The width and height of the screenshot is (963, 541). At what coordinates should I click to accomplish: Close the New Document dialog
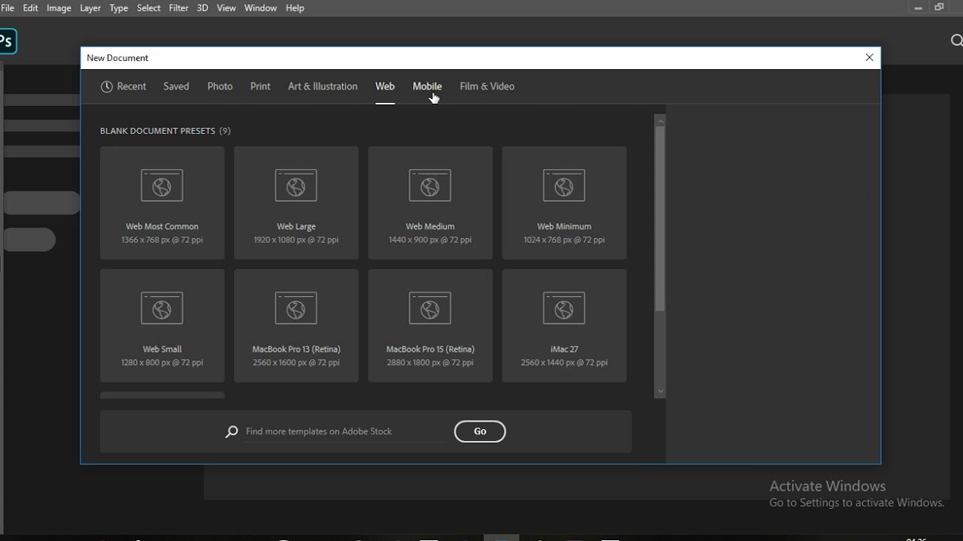870,58
